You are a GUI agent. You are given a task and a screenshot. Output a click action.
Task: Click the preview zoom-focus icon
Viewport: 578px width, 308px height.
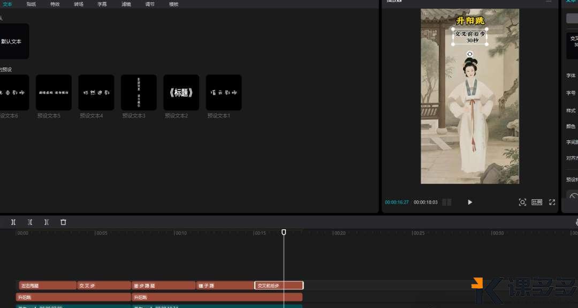point(522,202)
